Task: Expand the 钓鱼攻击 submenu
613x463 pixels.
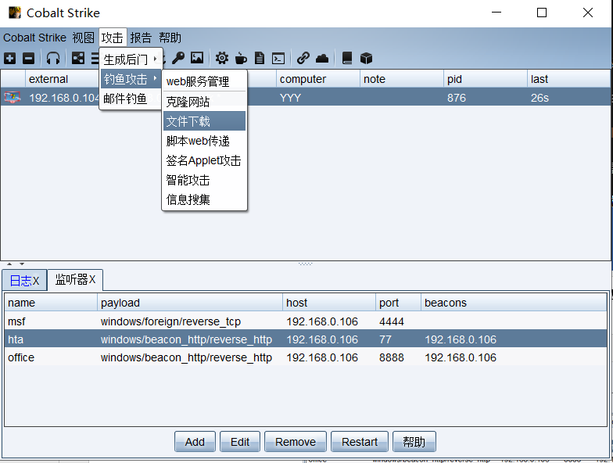Action: [131, 79]
